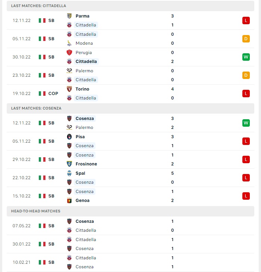Click the Palermo logo in Cosenza's last matches
This screenshot has height=272, width=261.
(x=69, y=127)
